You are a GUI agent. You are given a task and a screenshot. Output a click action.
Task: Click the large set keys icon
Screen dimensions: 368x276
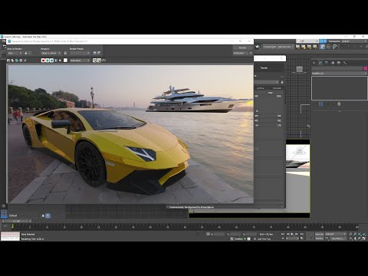tap(310, 236)
